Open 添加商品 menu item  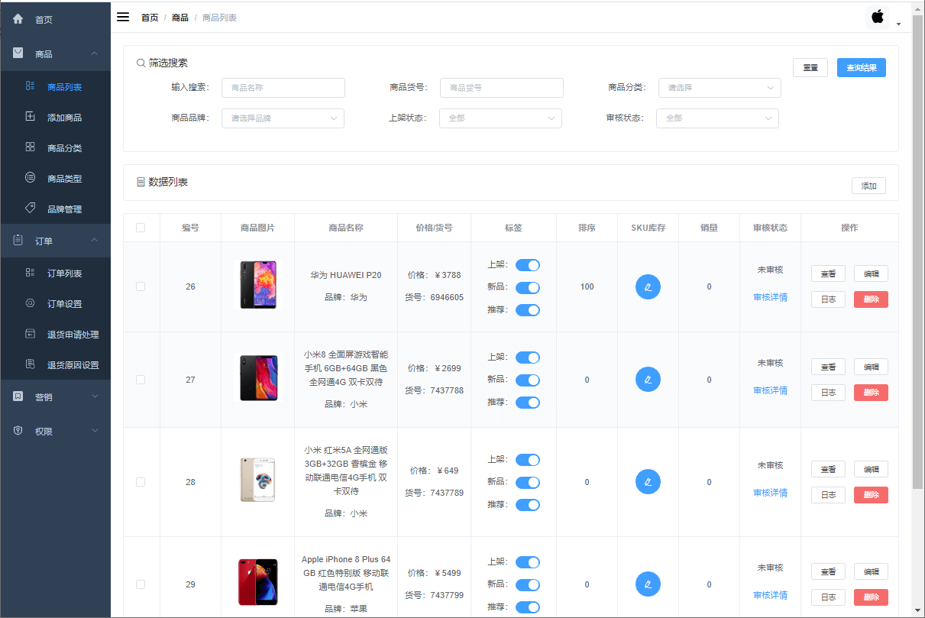pyautogui.click(x=55, y=118)
